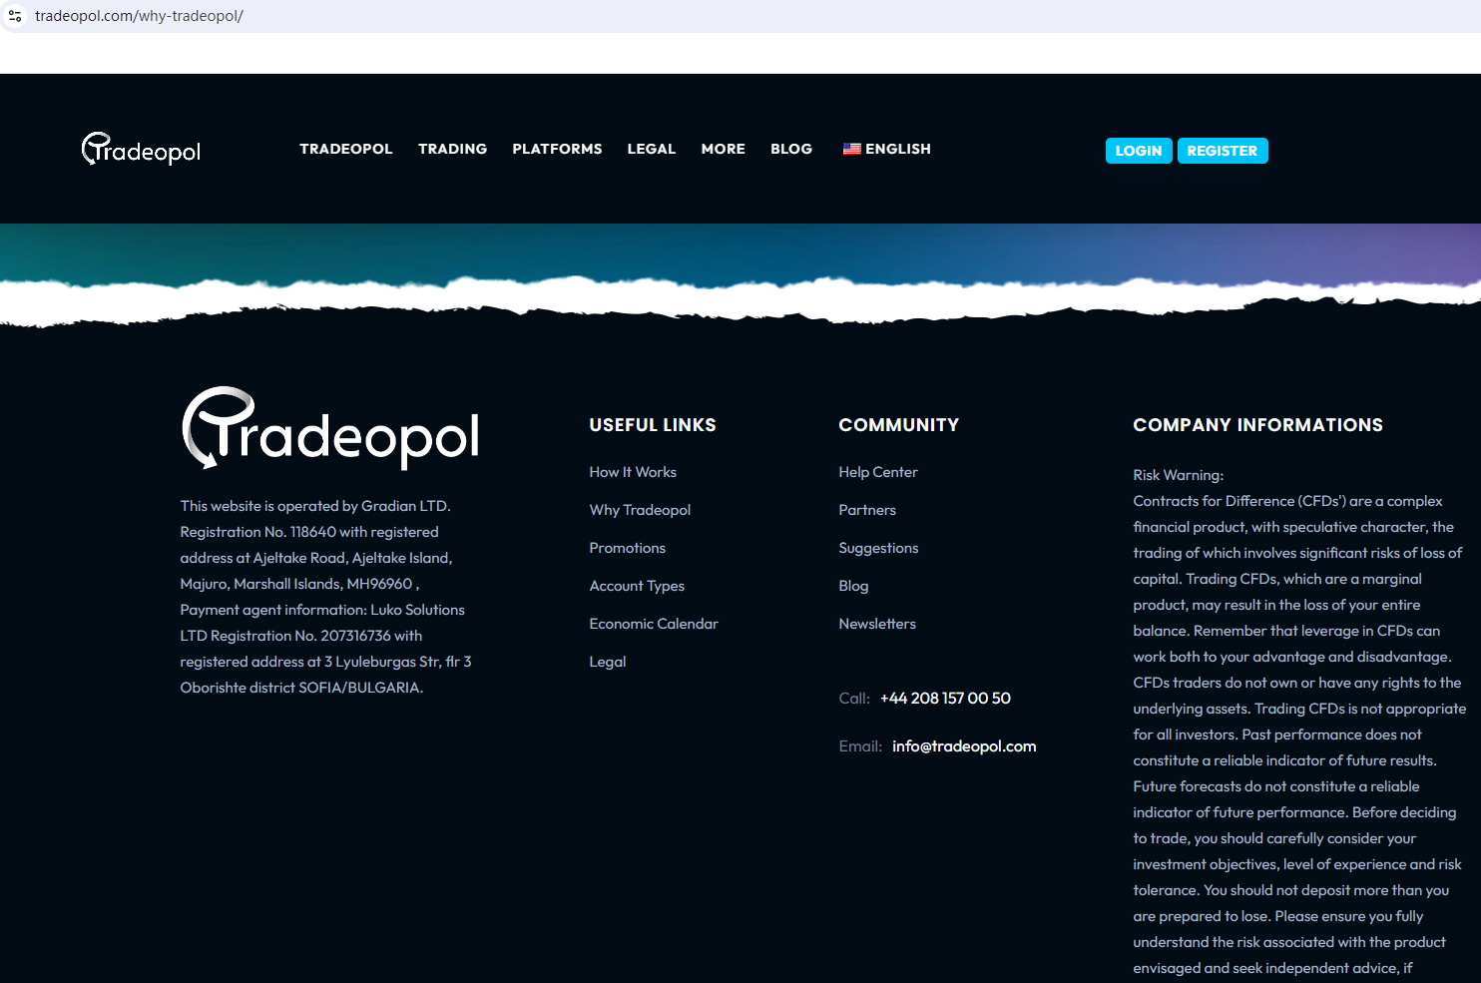Click the info@tradeopol.com email address
Screen dimensions: 1481x983
point(964,746)
